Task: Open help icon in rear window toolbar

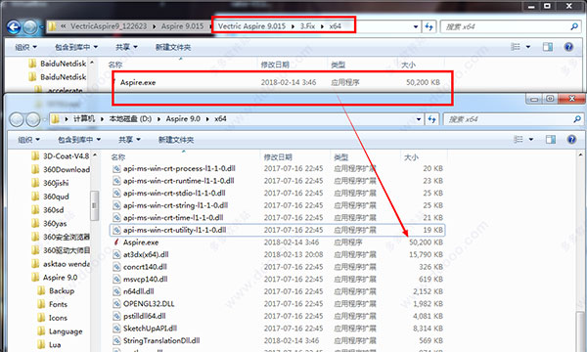Action: 568,47
